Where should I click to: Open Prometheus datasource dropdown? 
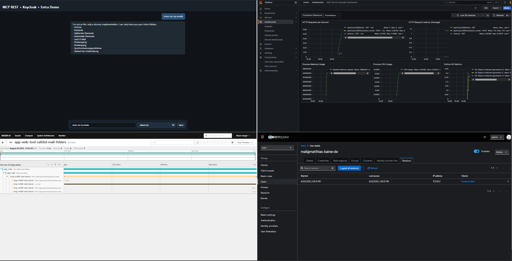332,15
